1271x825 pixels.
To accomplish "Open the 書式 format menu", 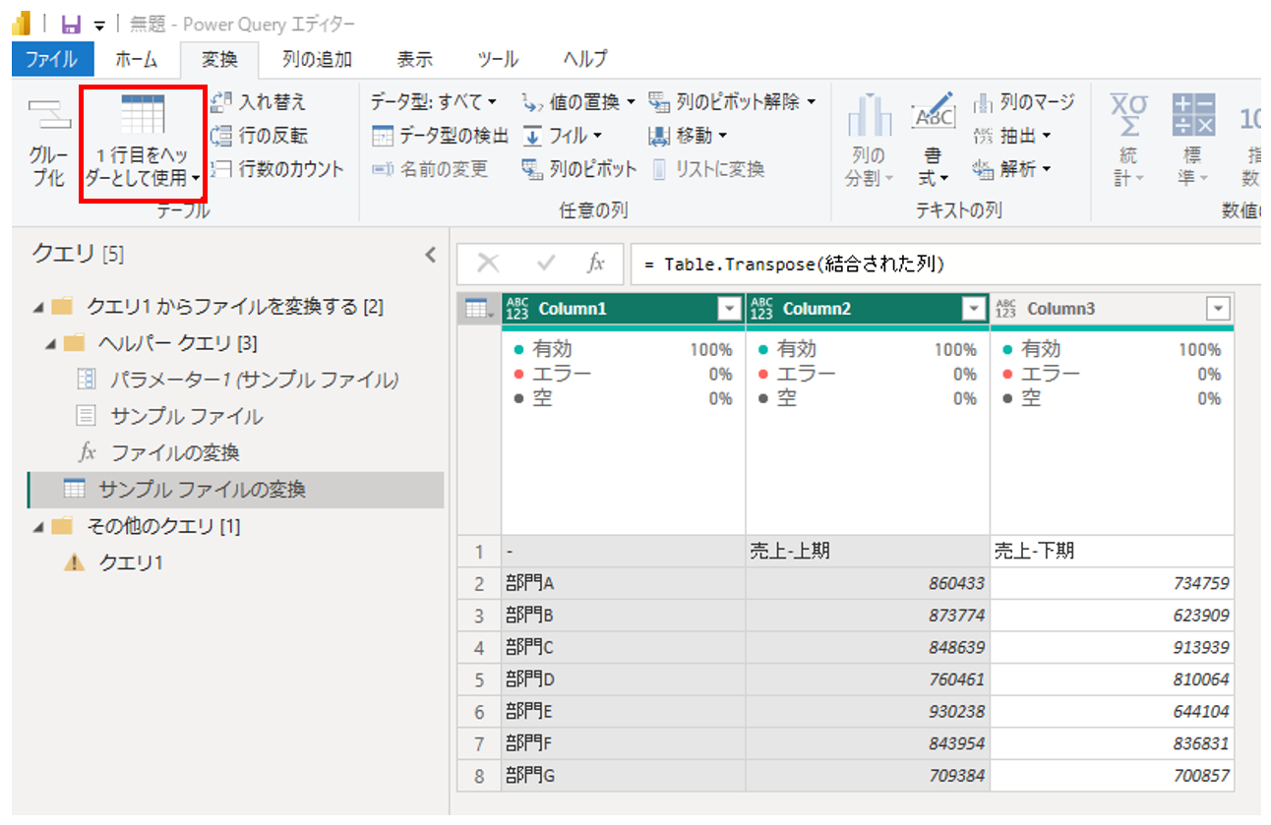I will [933, 141].
